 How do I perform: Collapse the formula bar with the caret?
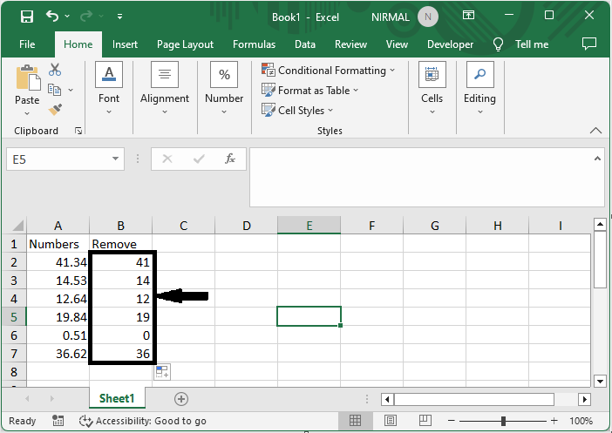coord(597,159)
